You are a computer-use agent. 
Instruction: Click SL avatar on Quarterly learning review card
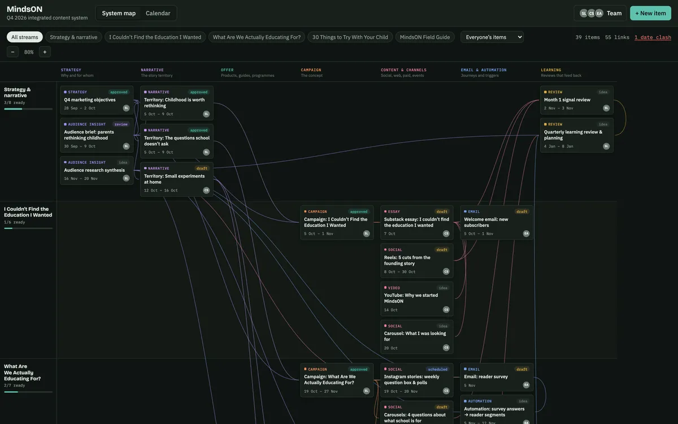[606, 146]
